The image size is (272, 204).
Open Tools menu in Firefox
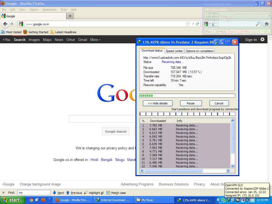64,10
